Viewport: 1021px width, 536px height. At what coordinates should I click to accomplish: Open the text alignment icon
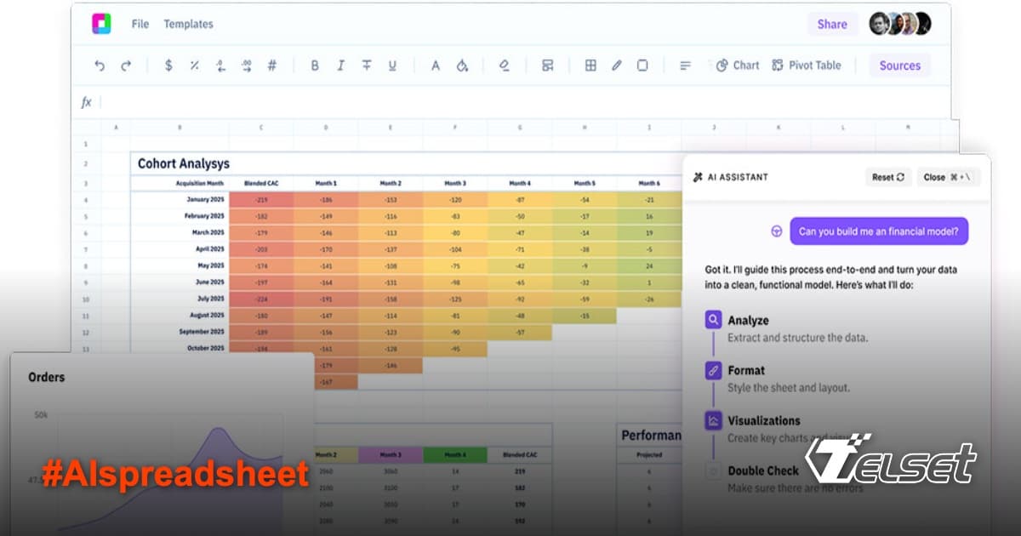coord(685,66)
